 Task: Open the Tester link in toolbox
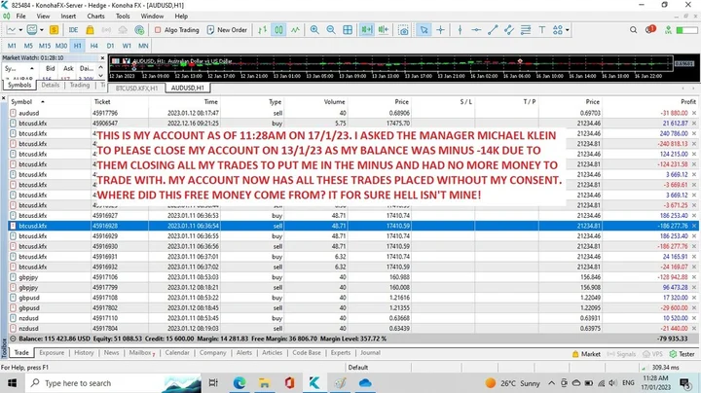point(683,354)
